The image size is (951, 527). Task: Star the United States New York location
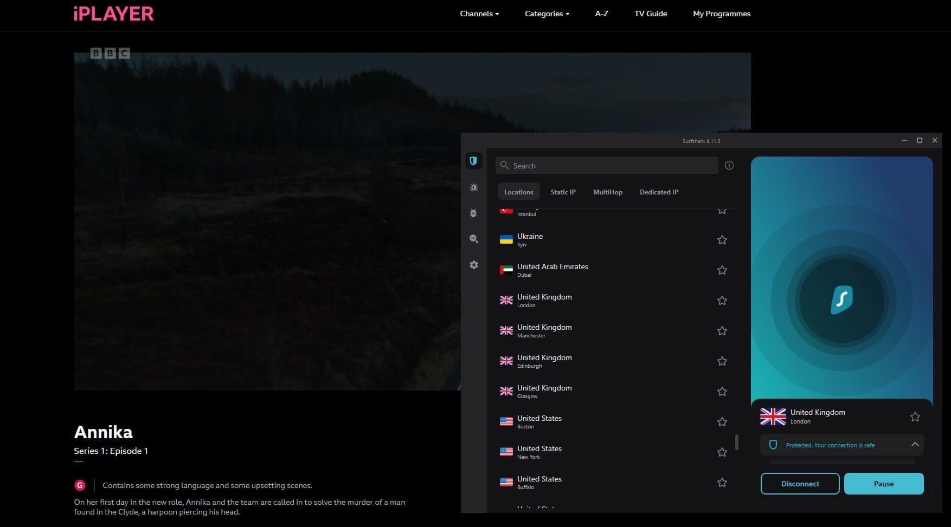(722, 452)
